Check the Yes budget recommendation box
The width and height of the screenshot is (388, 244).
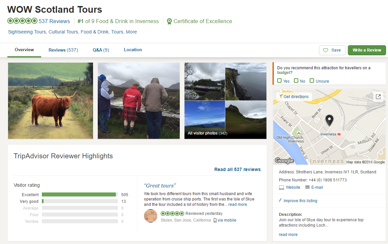[280, 81]
